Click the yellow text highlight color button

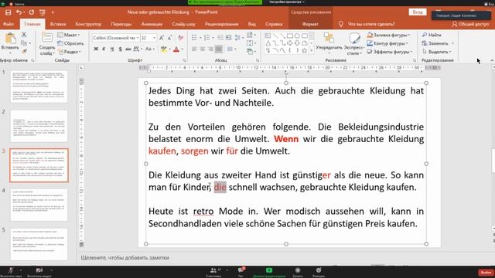(x=163, y=49)
